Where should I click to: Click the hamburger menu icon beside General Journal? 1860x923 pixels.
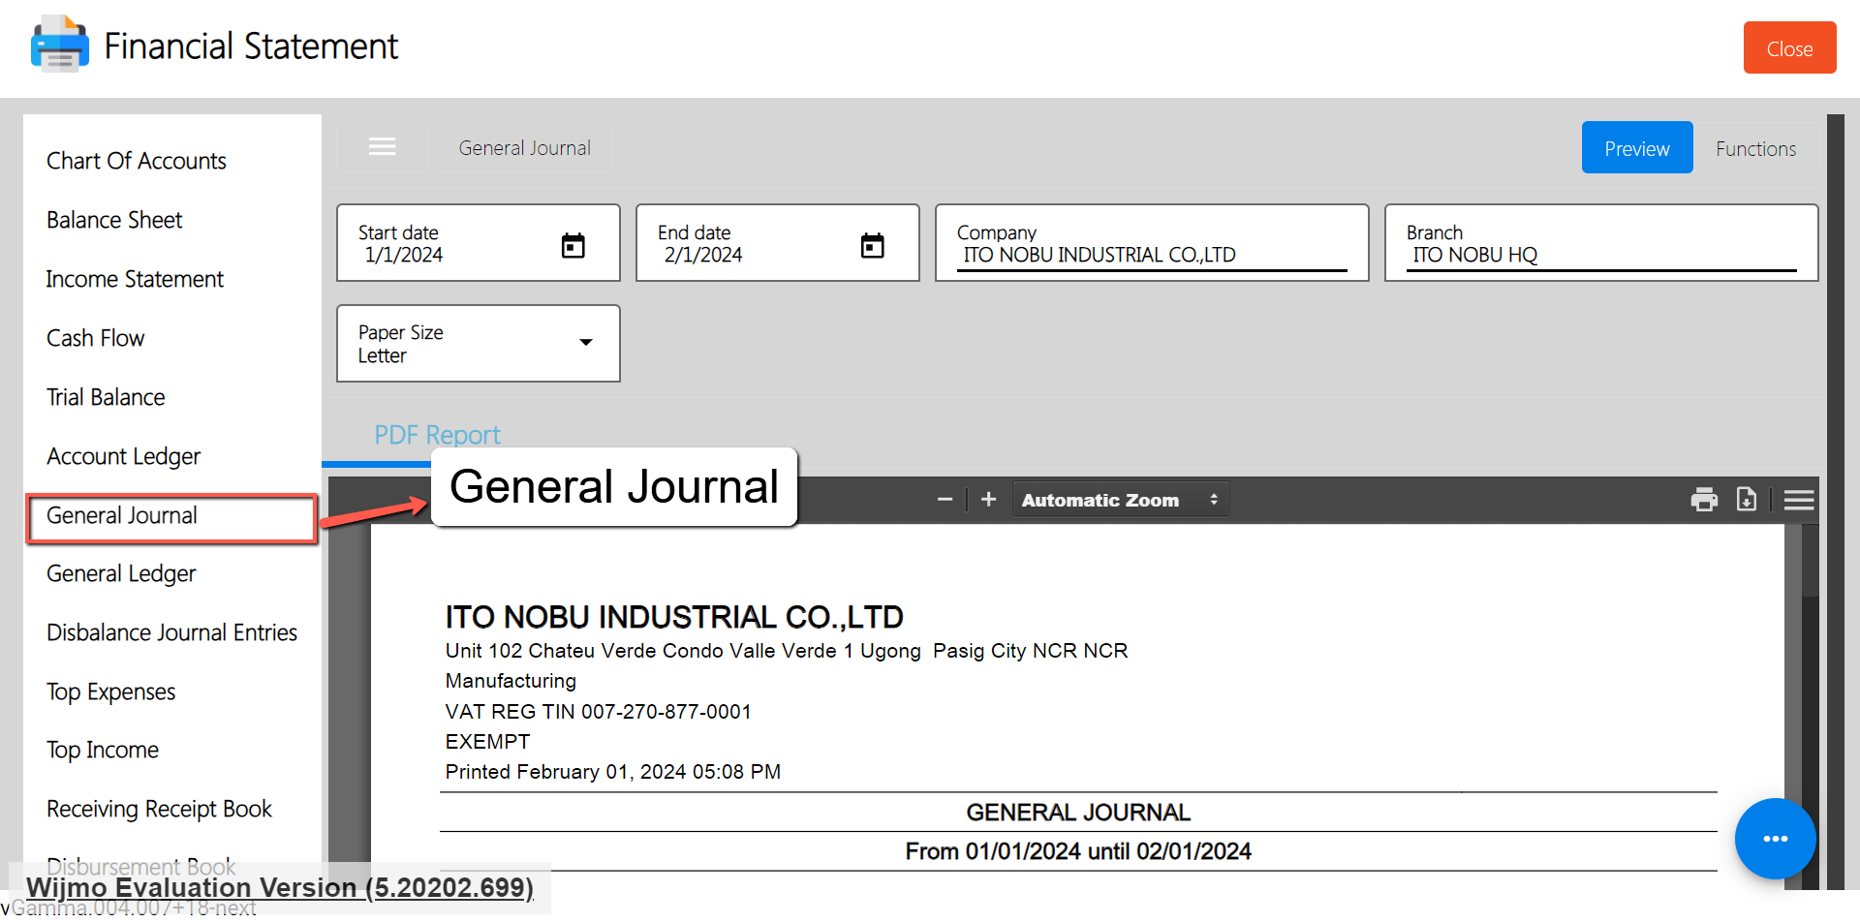tap(382, 147)
